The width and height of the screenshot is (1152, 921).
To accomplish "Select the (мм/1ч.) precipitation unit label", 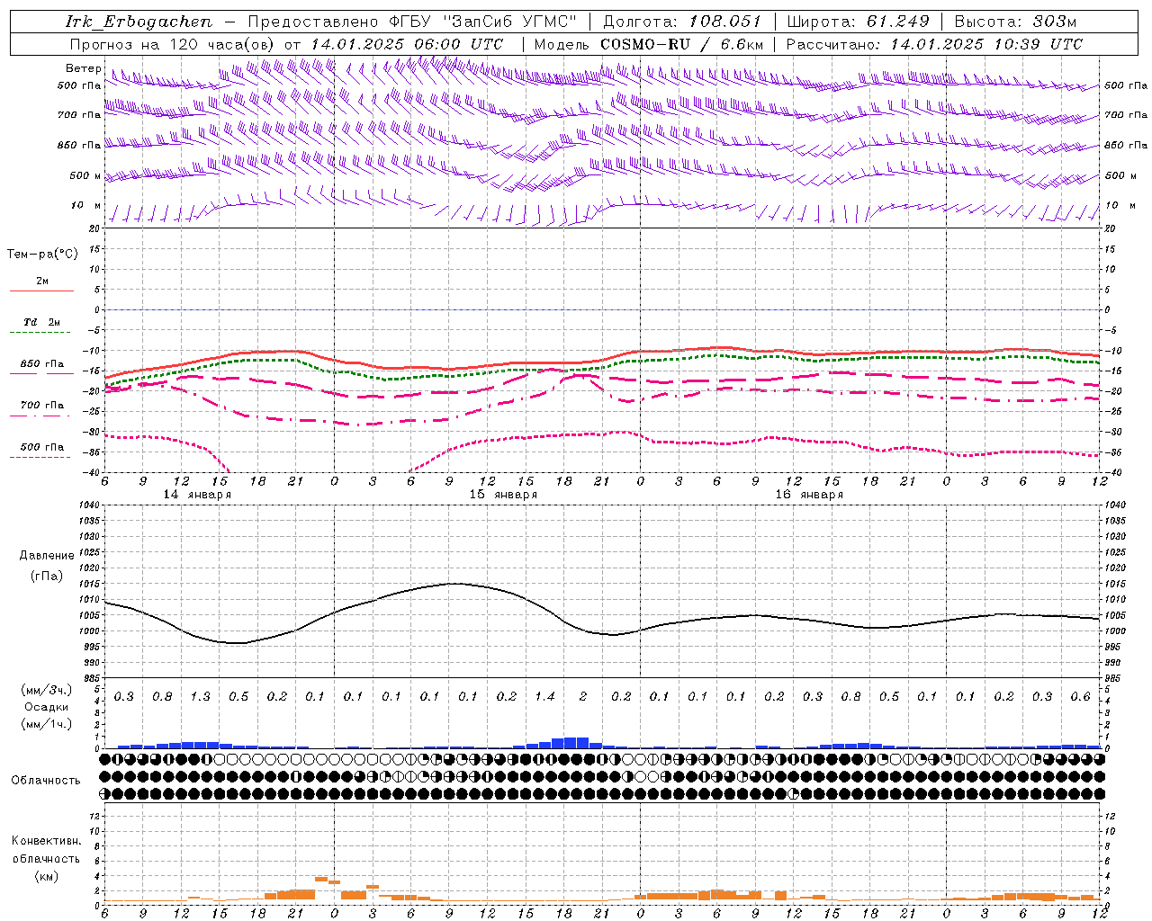I will point(46,724).
